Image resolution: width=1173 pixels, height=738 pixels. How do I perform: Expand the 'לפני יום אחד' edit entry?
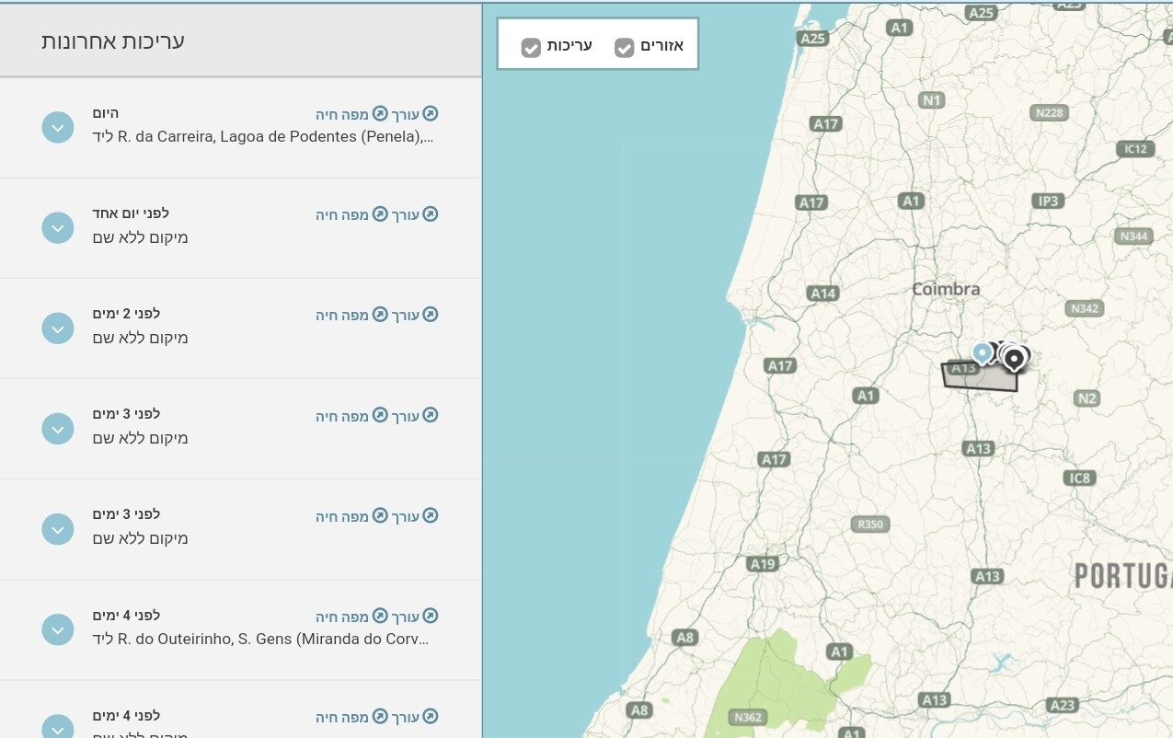click(58, 227)
